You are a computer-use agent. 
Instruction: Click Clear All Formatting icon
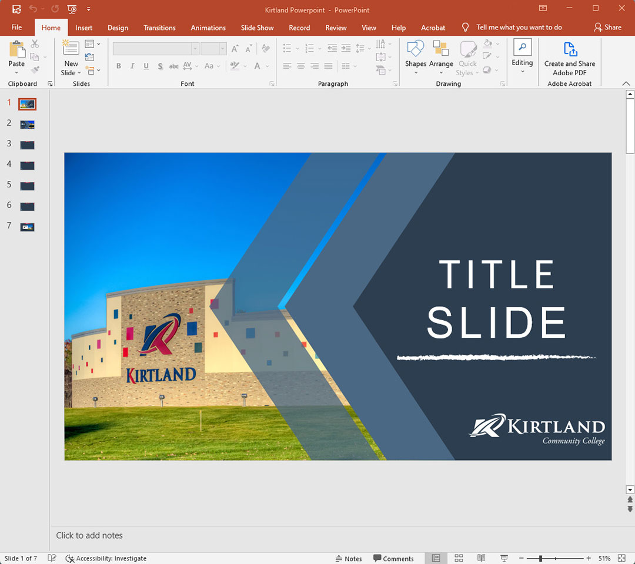point(266,49)
